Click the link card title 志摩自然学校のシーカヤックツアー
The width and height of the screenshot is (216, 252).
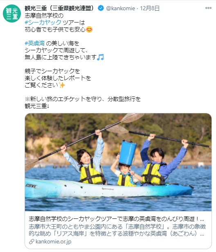(x=116, y=219)
